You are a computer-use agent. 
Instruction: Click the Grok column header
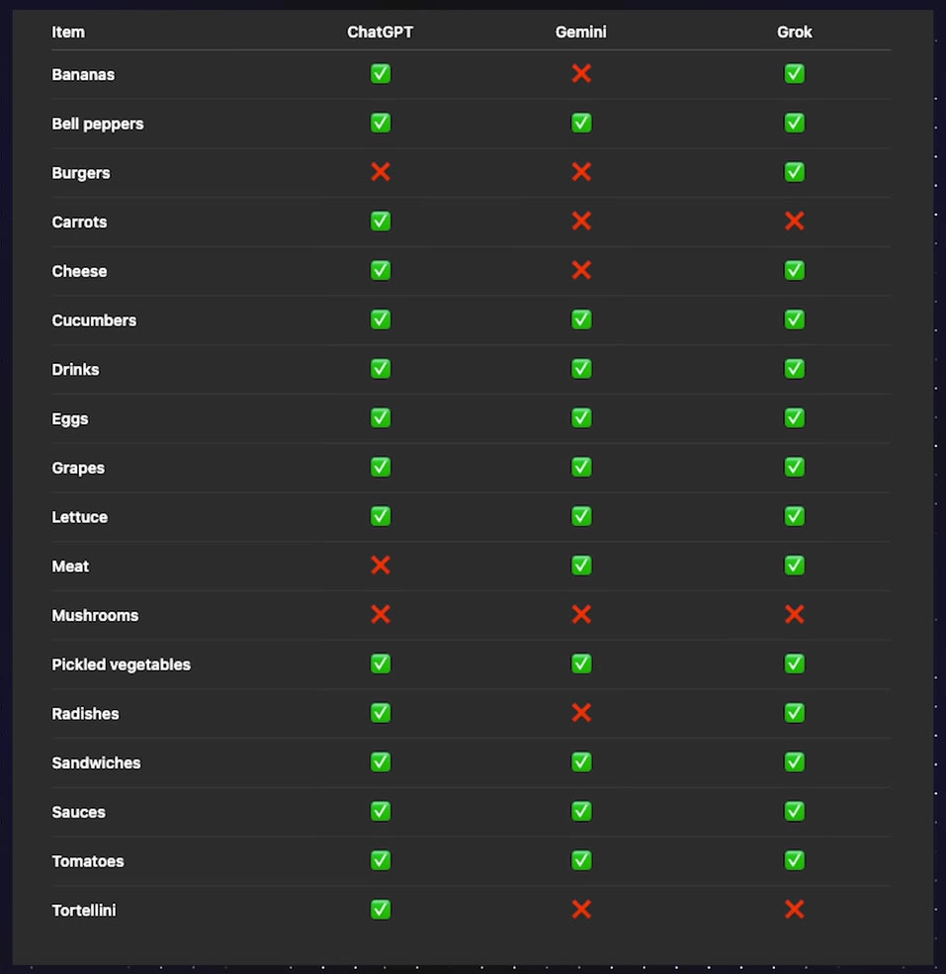coord(794,32)
